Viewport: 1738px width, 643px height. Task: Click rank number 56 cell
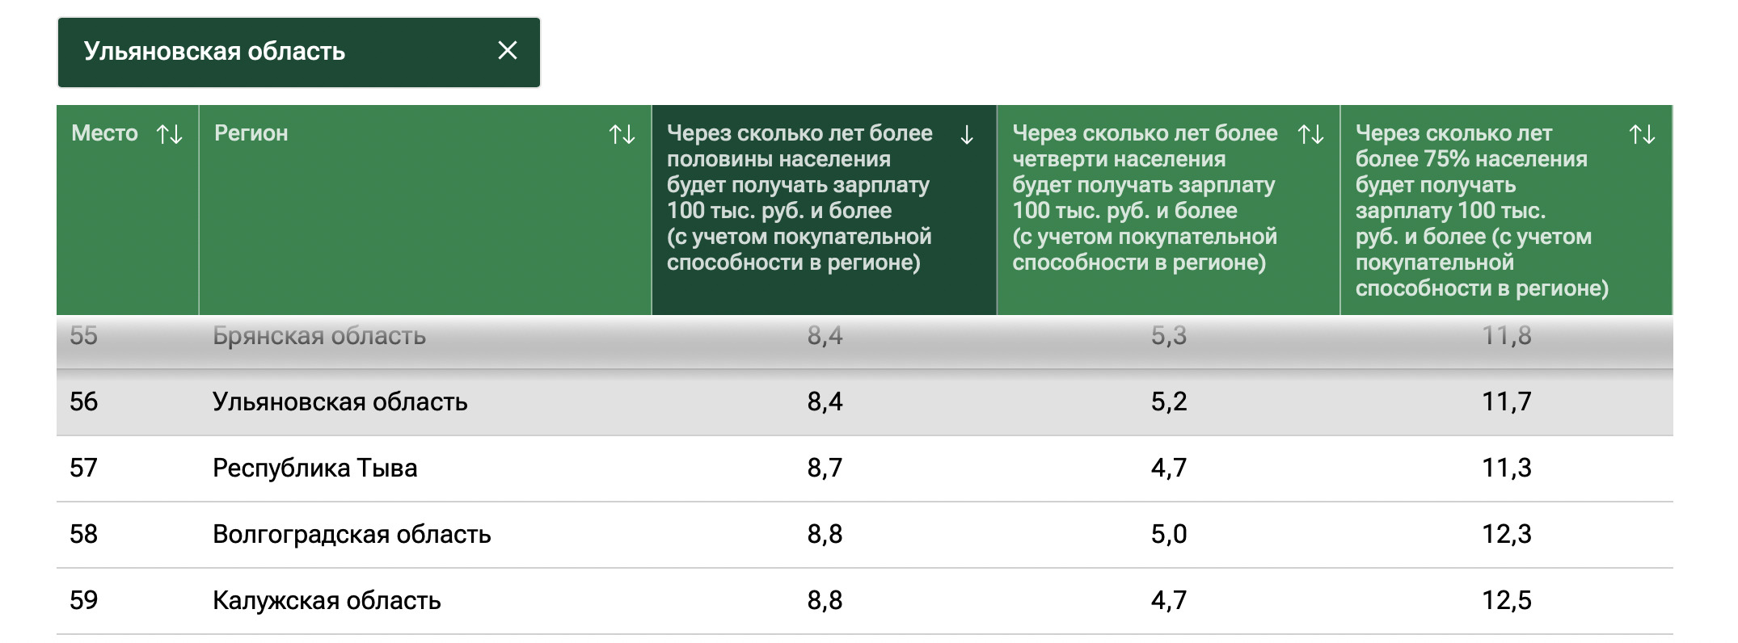(83, 401)
